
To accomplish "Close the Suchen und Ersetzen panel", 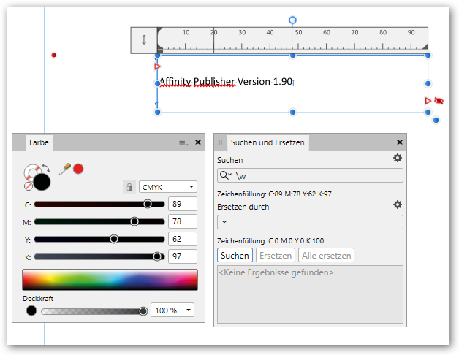I will point(400,142).
